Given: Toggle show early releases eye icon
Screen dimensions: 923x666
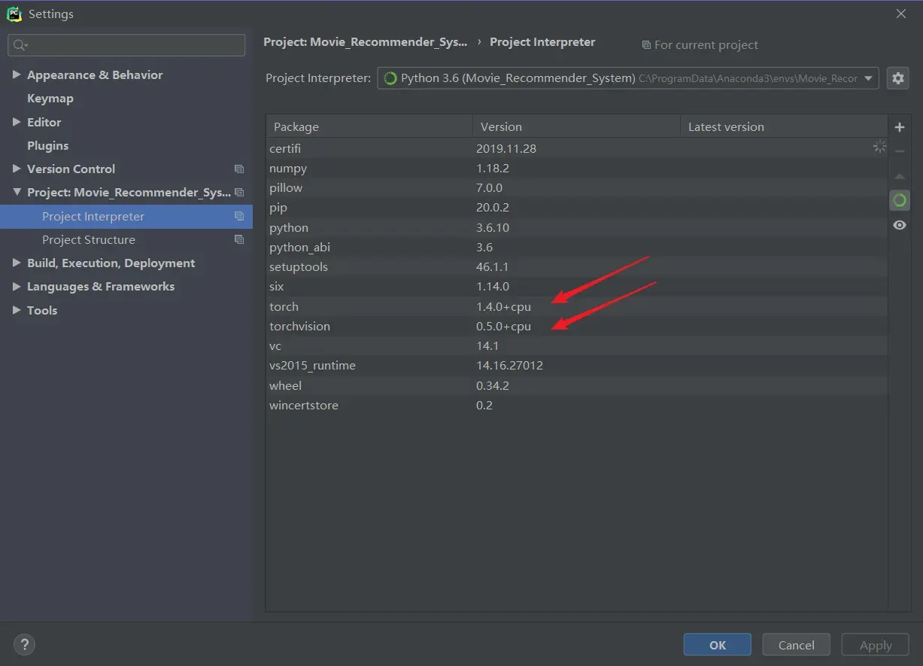Looking at the screenshot, I should [899, 225].
